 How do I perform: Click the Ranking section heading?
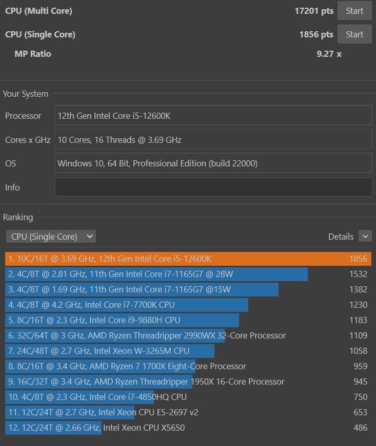(18, 217)
